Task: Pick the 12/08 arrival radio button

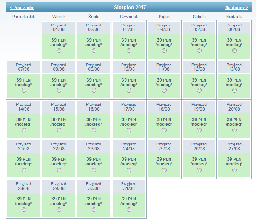Action: pyautogui.click(x=199, y=90)
